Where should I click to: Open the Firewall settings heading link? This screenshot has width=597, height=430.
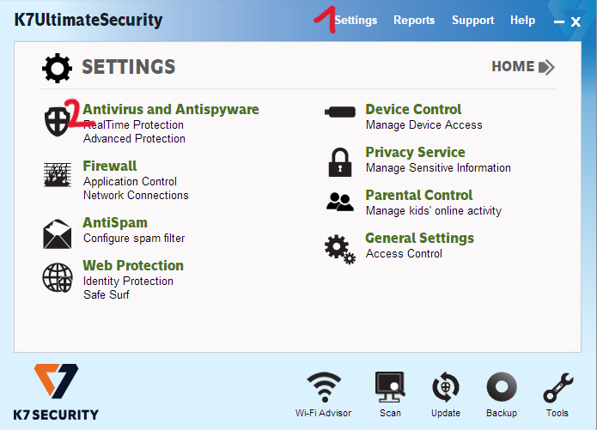[x=110, y=166]
